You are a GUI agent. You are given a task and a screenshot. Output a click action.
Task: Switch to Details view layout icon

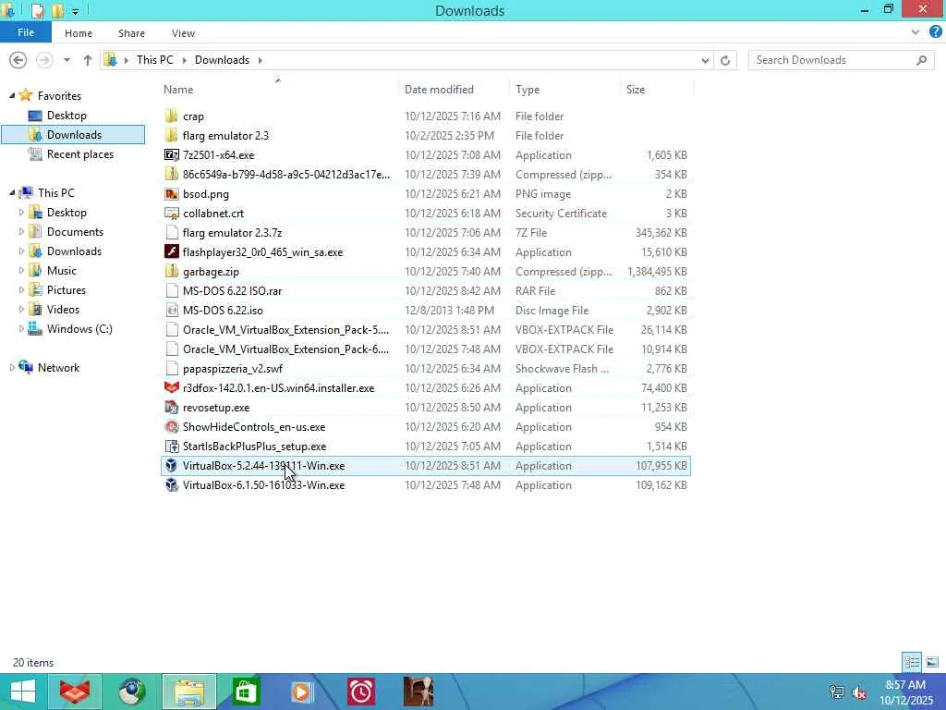coord(912,662)
